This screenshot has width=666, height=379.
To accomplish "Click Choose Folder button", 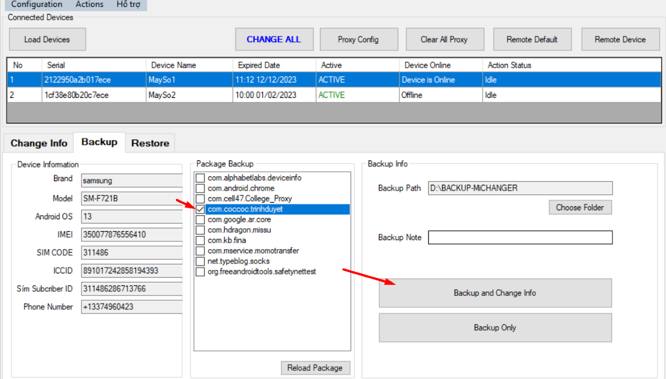I will [580, 207].
